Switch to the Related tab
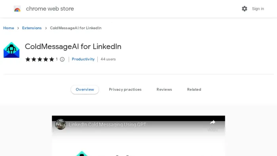277x156 pixels. (194, 89)
